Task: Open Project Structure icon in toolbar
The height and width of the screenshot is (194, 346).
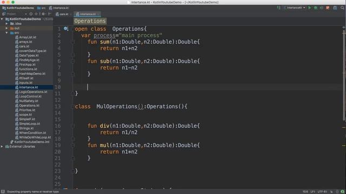Action: tap(335, 8)
